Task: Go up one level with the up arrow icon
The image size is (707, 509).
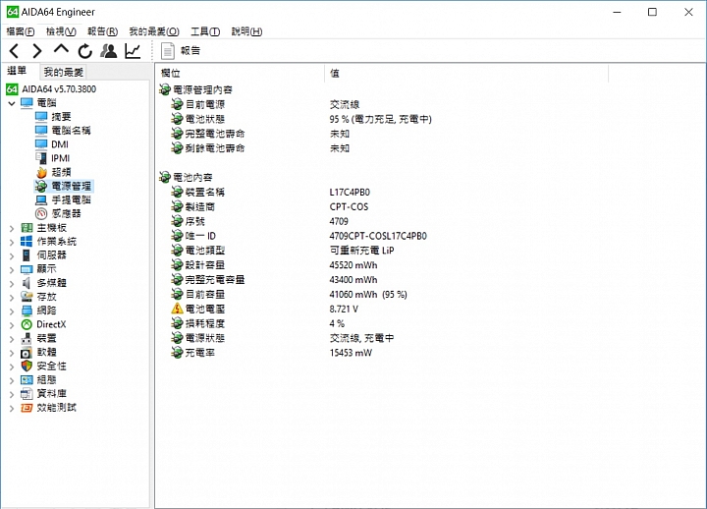Action: tap(61, 50)
